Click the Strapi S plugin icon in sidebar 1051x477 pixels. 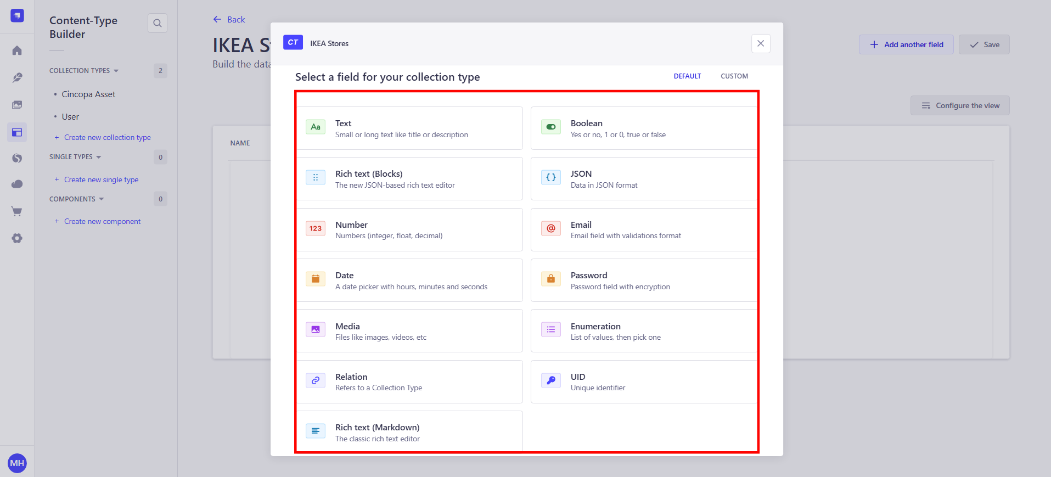pyautogui.click(x=17, y=158)
